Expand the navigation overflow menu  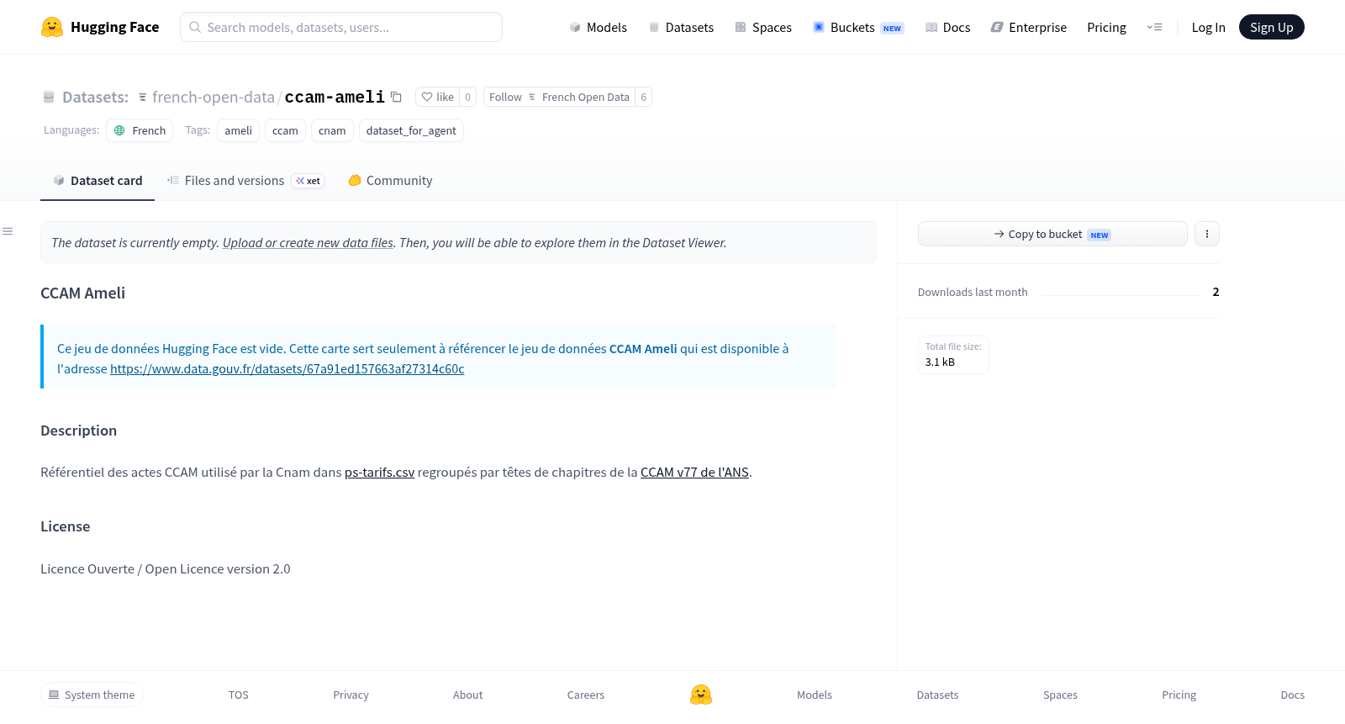pyautogui.click(x=1154, y=27)
